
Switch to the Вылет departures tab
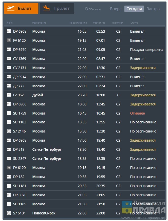click(21, 8)
